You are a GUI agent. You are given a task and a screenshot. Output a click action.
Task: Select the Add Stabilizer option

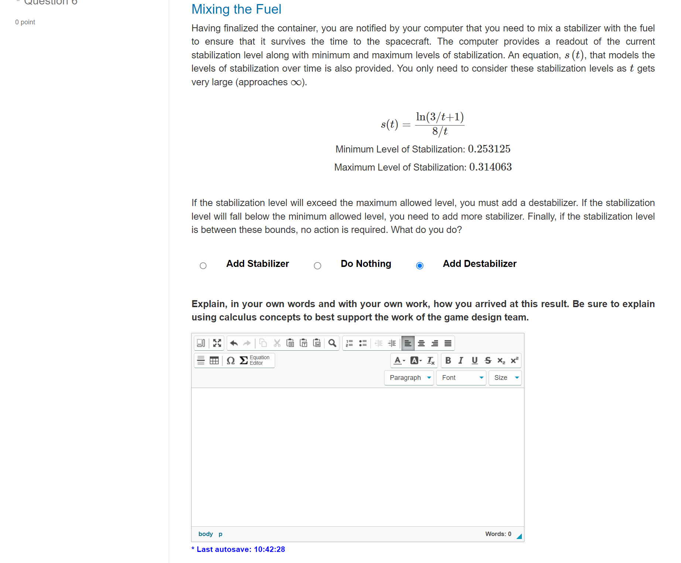pos(203,265)
